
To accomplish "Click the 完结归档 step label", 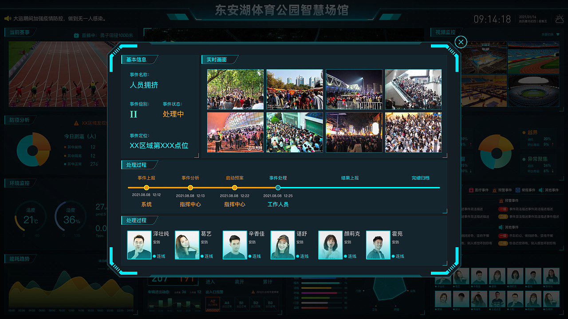I will [420, 178].
